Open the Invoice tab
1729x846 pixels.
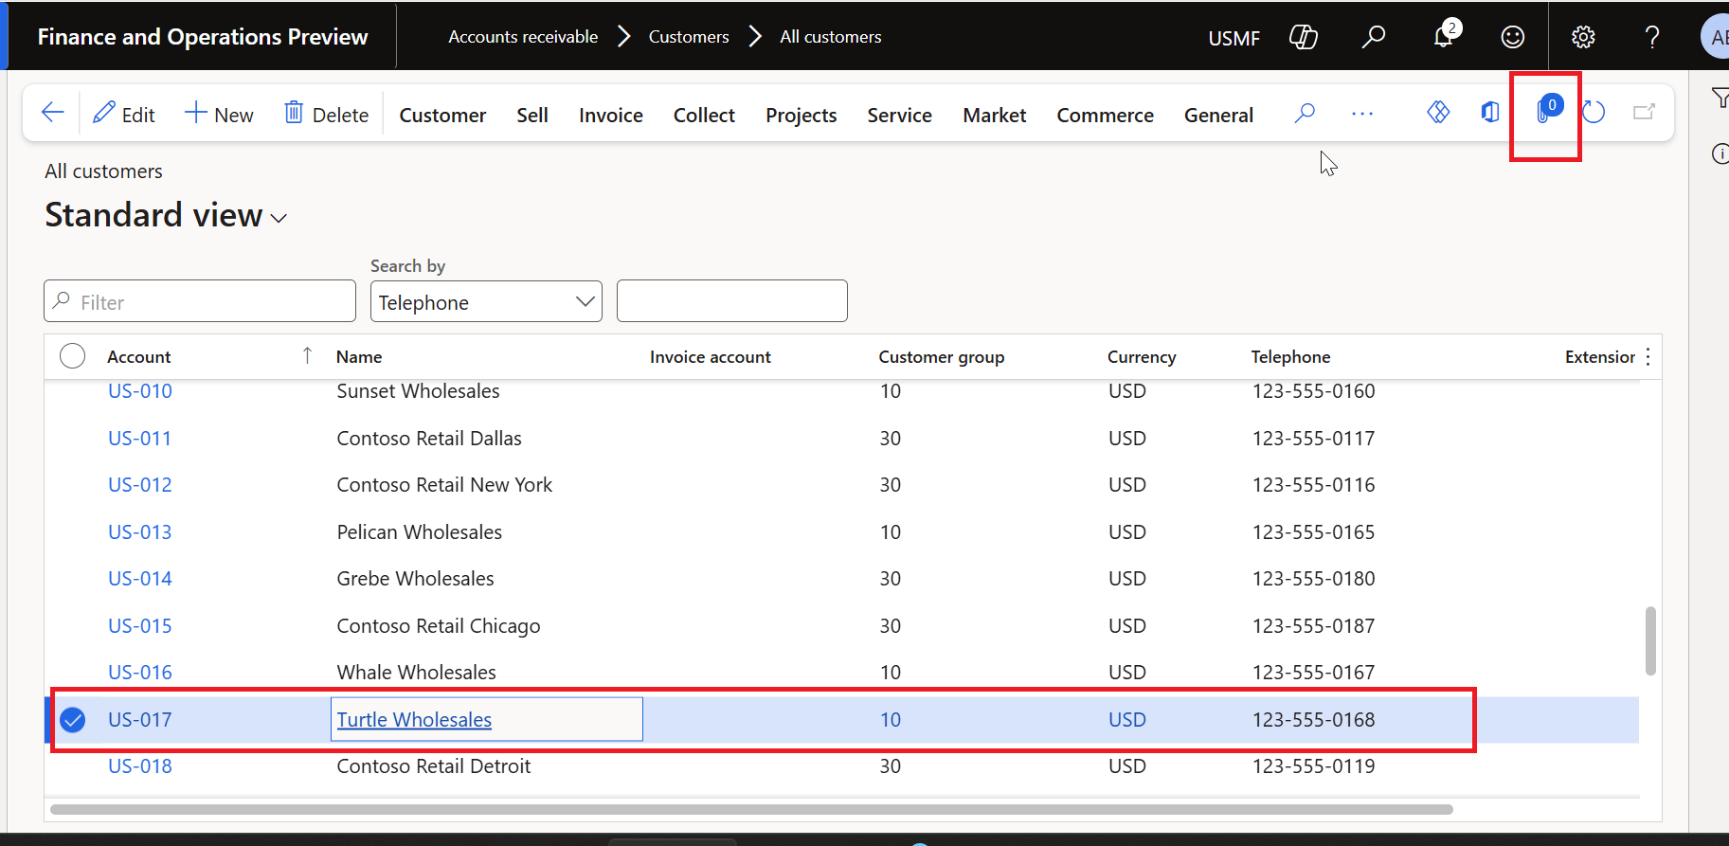tap(611, 115)
